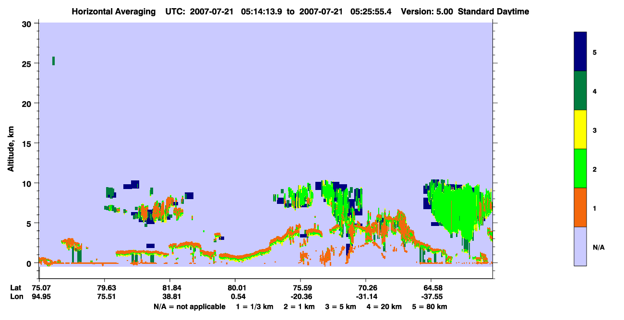
Task: Click the lavender N/A colorbar segment
Action: point(580,246)
